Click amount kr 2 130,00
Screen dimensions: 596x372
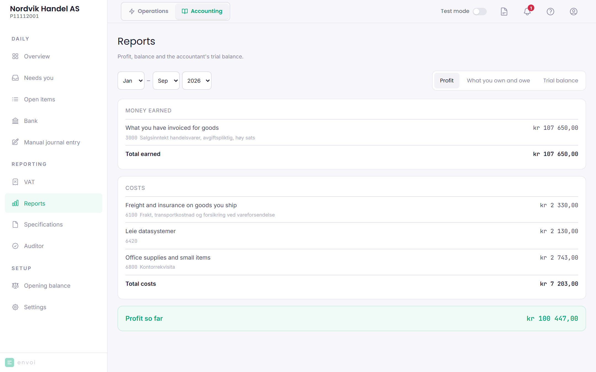click(559, 231)
